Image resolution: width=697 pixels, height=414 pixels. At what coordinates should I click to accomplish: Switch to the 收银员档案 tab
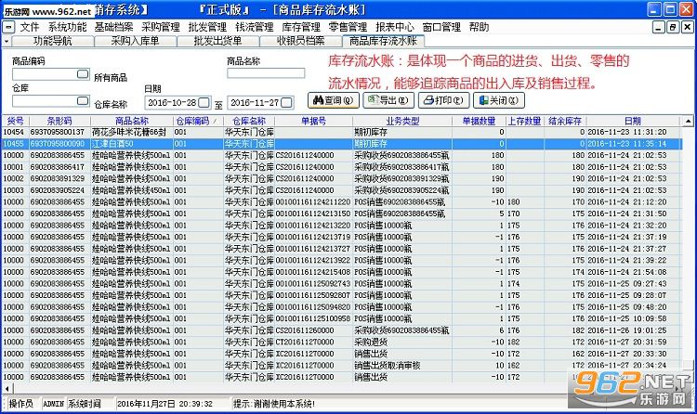pyautogui.click(x=300, y=42)
